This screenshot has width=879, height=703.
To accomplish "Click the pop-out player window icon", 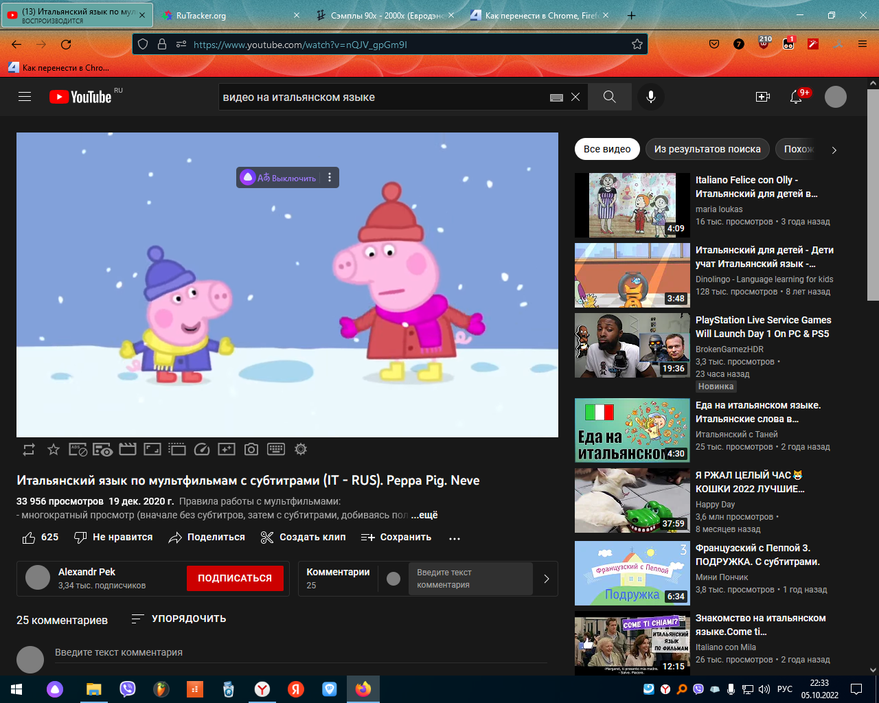I will click(177, 450).
